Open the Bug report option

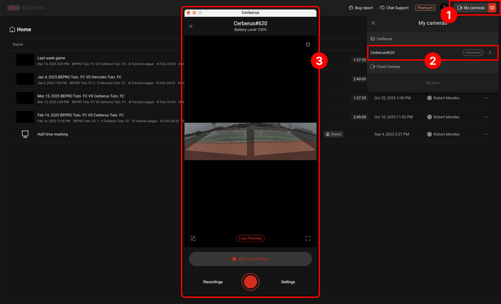361,8
